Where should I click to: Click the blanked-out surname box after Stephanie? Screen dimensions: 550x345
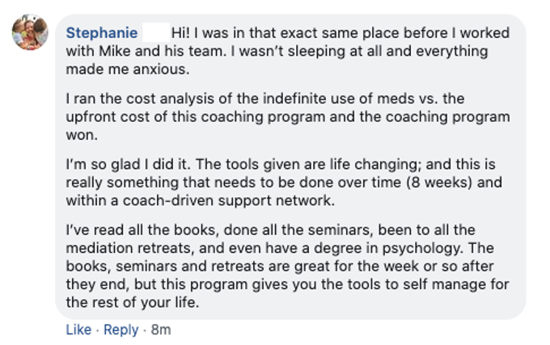(x=156, y=32)
